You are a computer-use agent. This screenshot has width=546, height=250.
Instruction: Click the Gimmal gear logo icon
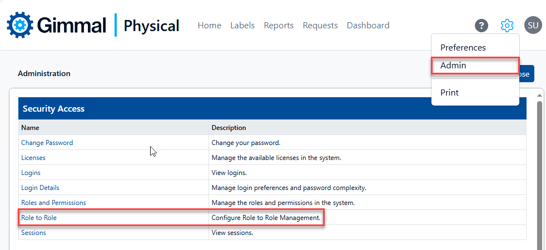20,25
